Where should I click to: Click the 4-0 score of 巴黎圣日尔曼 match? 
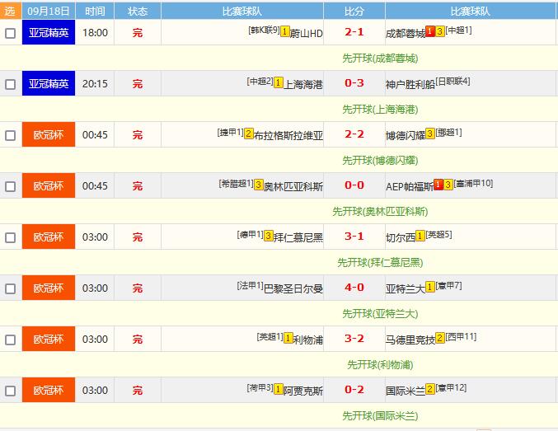[x=354, y=288]
